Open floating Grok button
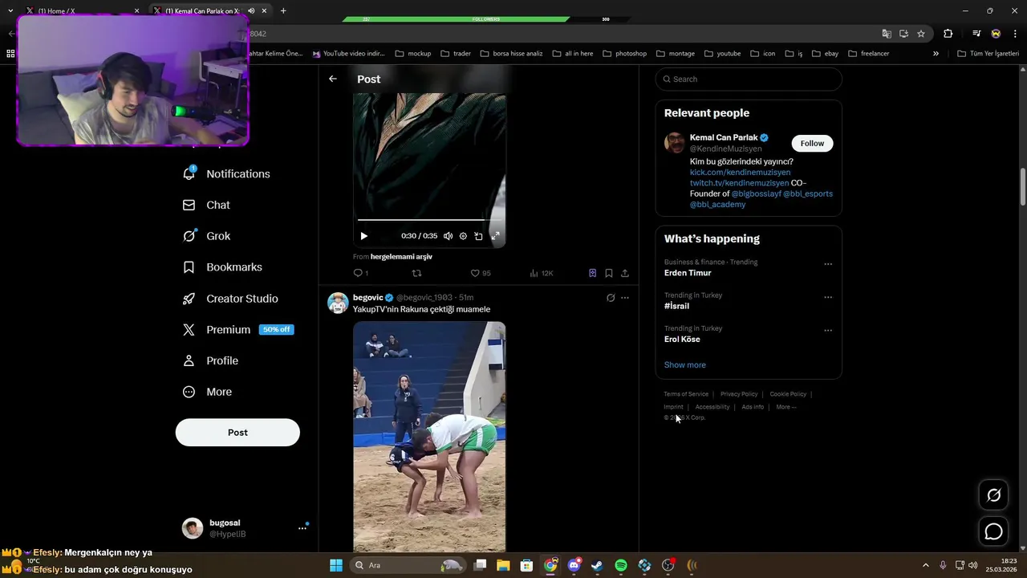 tap(993, 495)
